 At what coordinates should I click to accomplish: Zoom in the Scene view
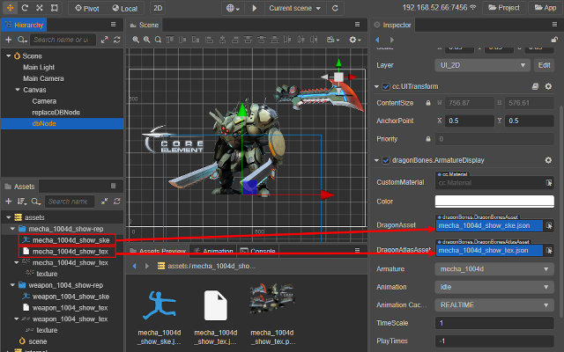(136, 40)
